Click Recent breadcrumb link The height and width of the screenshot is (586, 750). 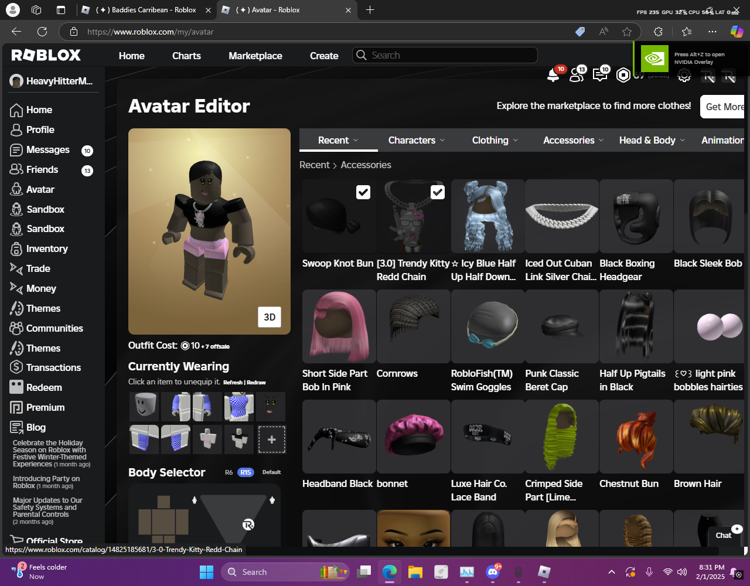[315, 165]
